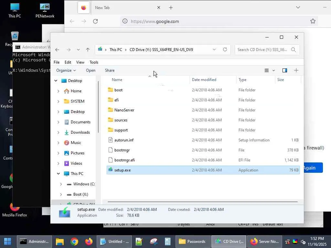Collapse the This PC tree node
Image resolution: width=331 pixels, height=248 pixels.
pos(58,174)
